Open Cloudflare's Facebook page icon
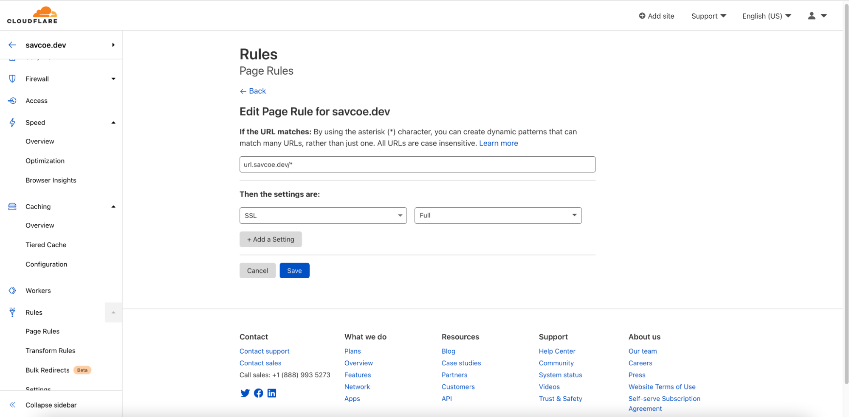Viewport: 849px width, 417px height. point(258,393)
